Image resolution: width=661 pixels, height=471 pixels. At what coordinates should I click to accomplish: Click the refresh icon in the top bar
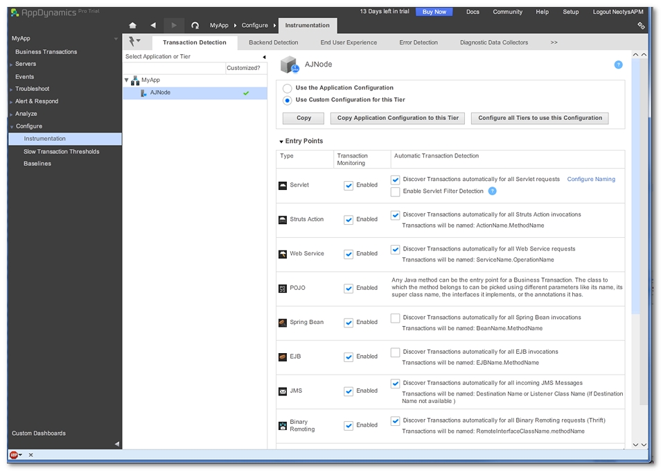click(x=195, y=26)
